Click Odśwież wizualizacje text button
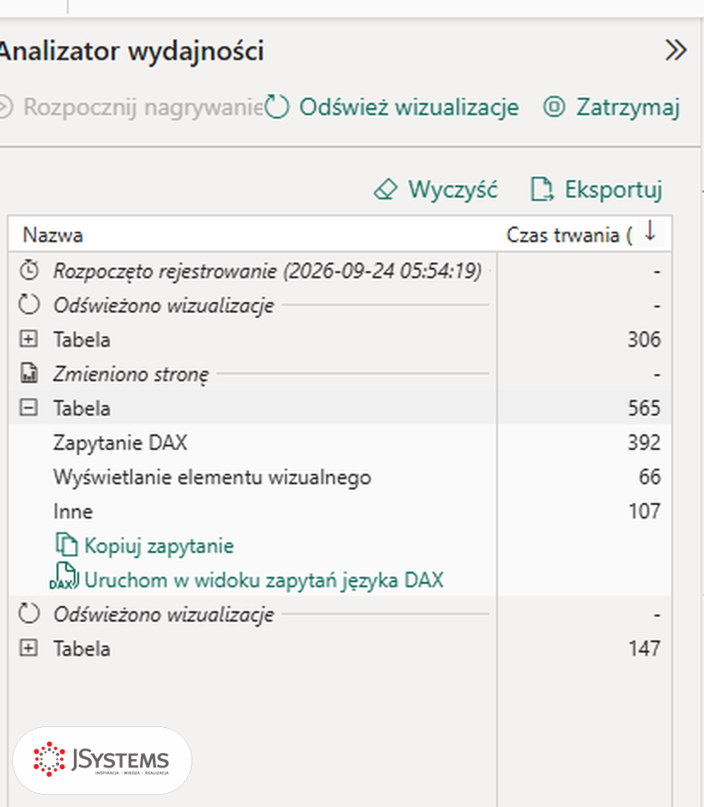The image size is (704, 807). click(x=410, y=107)
